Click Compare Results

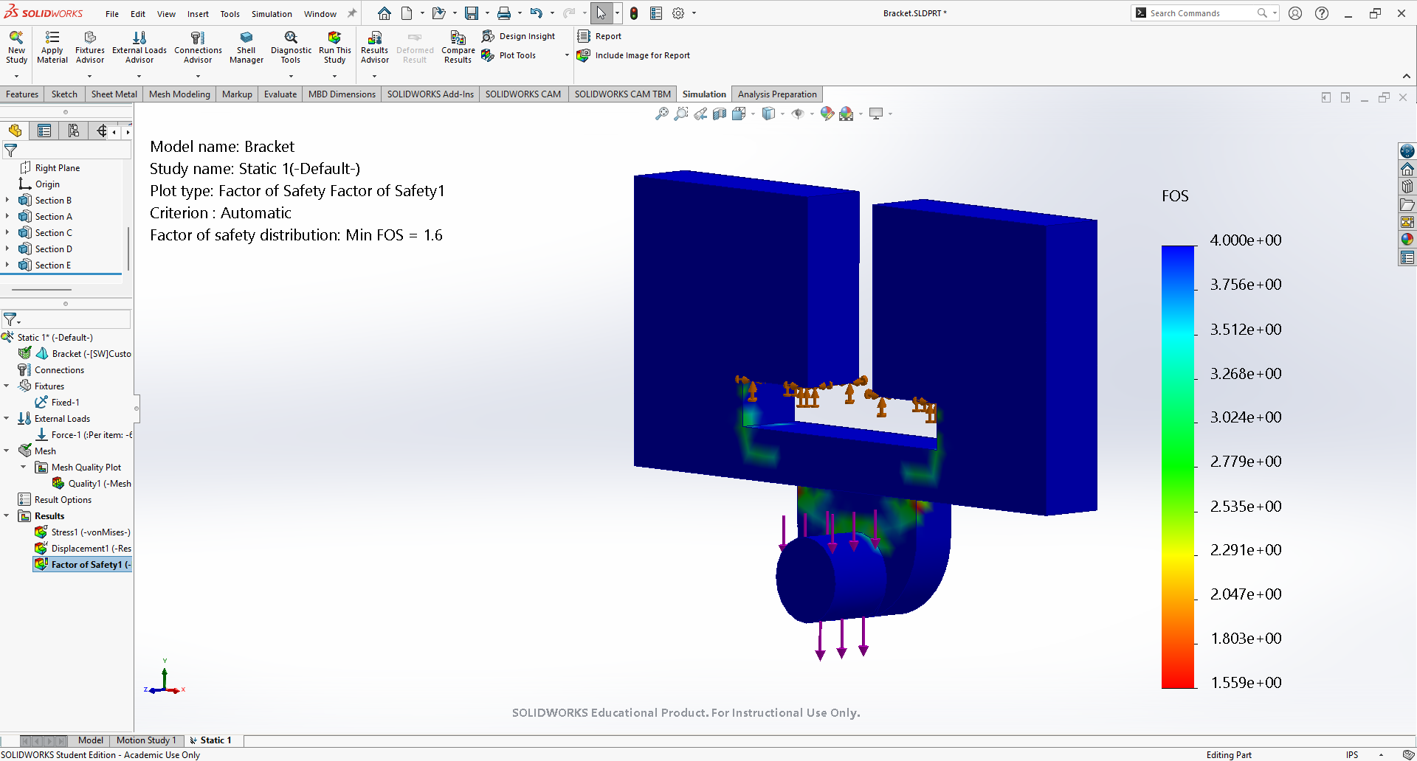[x=458, y=47]
